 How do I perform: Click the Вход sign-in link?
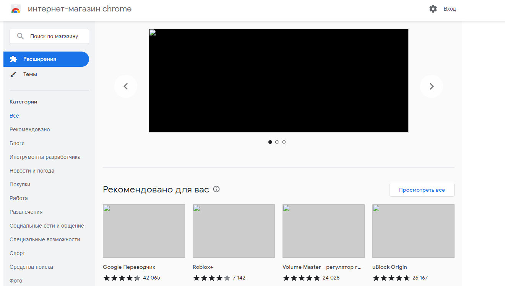tap(450, 8)
